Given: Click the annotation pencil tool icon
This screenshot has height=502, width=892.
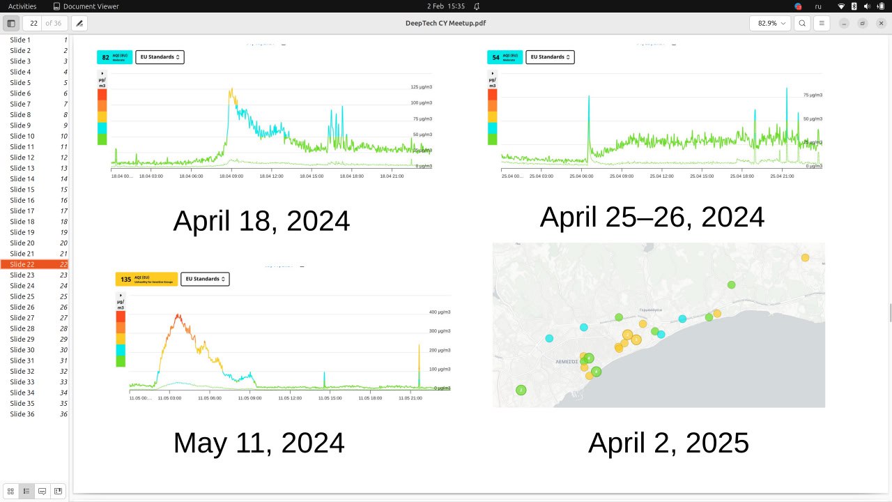Looking at the screenshot, I should 79,23.
